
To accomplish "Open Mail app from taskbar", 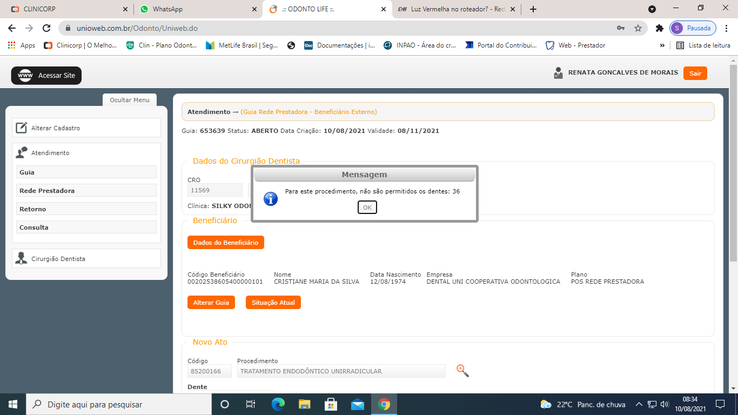I will pos(357,404).
